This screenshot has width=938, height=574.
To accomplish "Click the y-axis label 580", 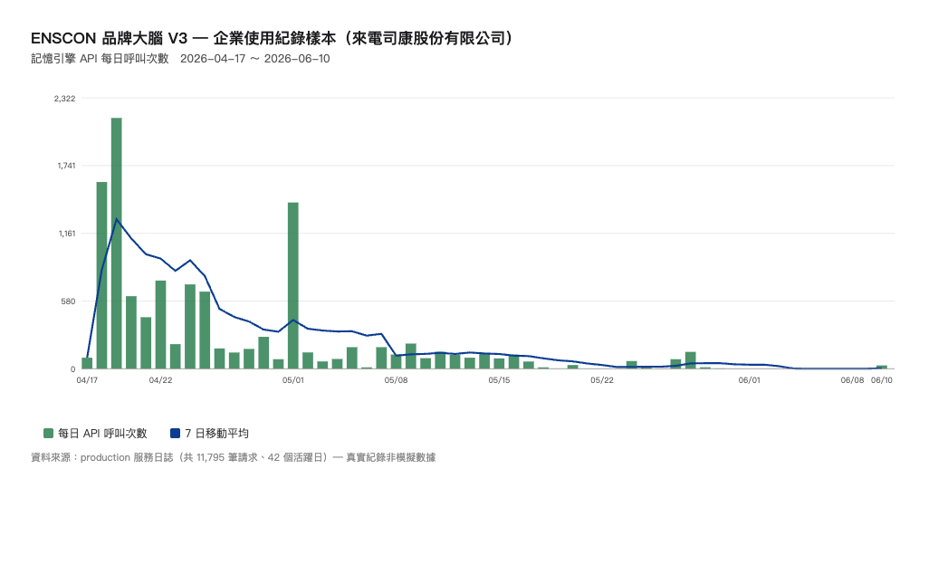I will click(x=68, y=301).
